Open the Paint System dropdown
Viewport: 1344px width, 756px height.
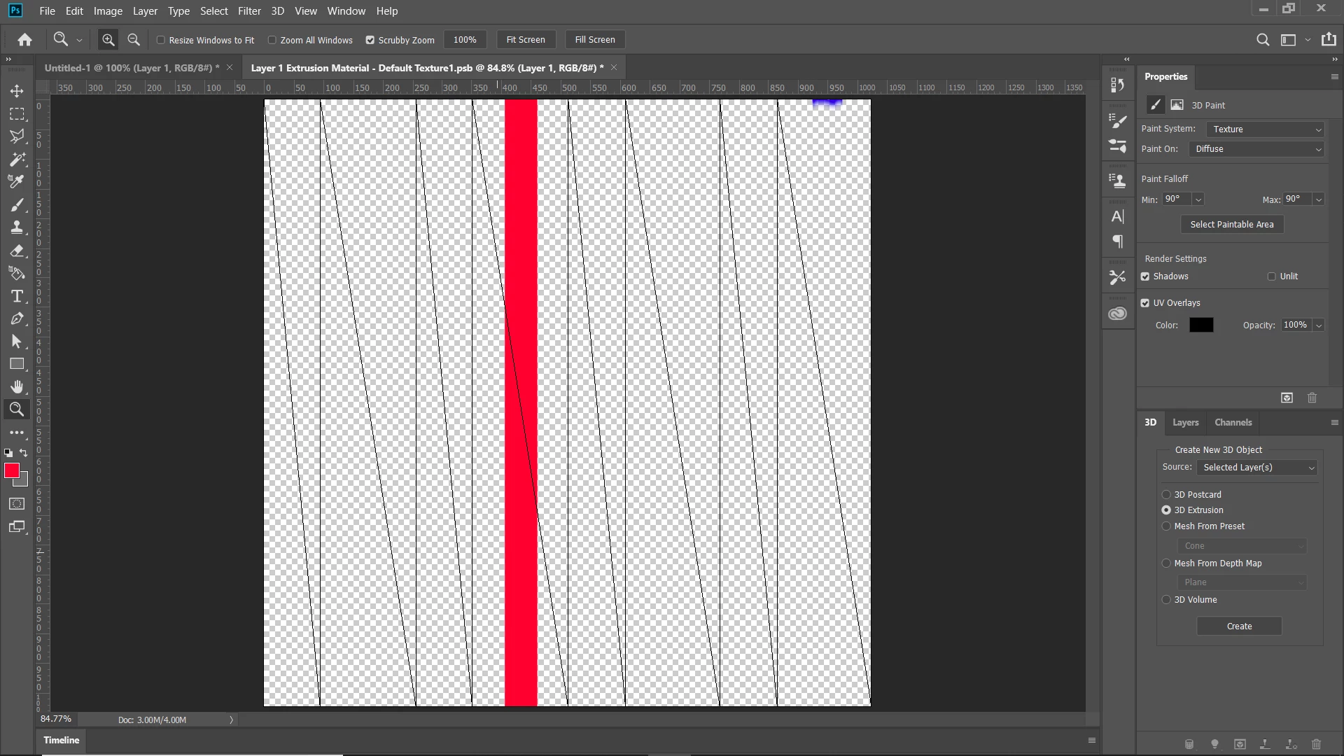[1266, 129]
